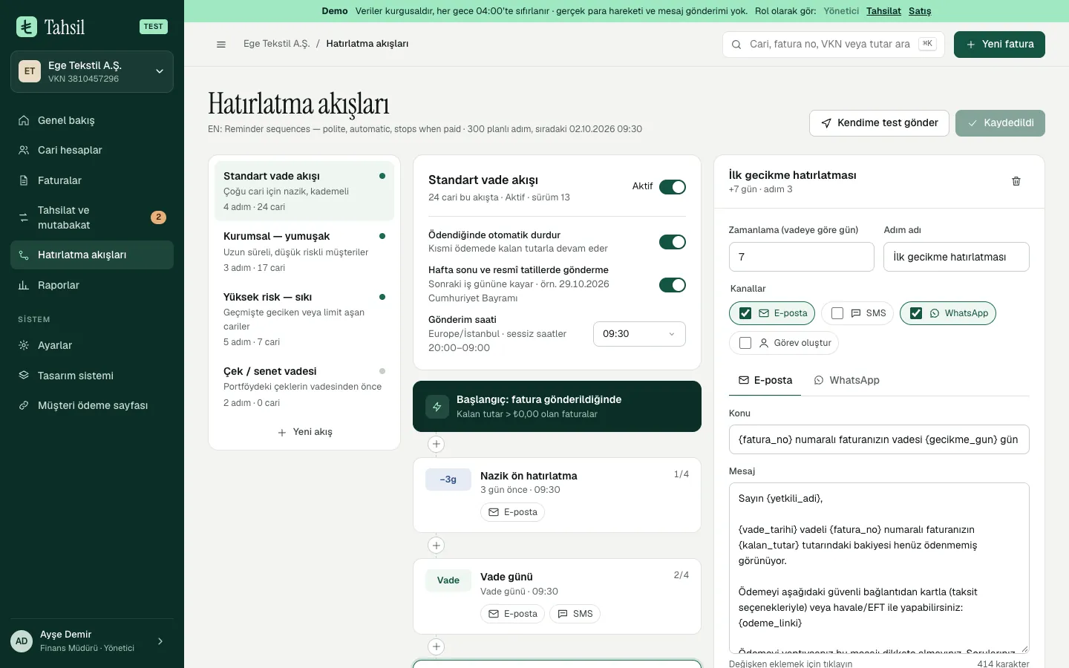Open the Gönderim saati 09:30 dropdown
Viewport: 1069px width, 668px height.
click(639, 334)
